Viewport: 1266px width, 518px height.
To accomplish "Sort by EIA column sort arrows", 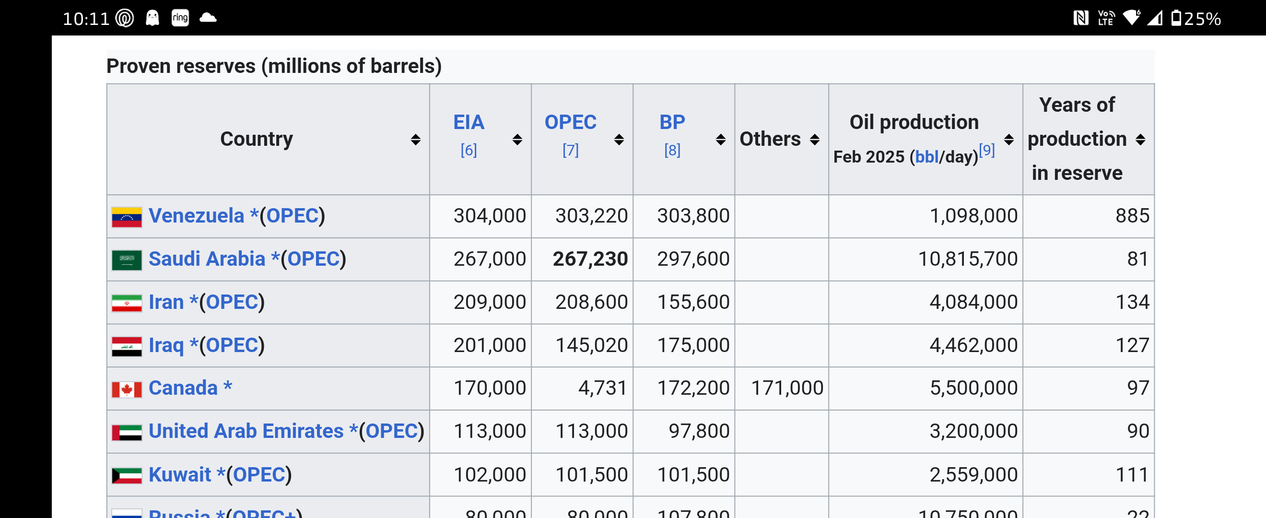I will [517, 140].
